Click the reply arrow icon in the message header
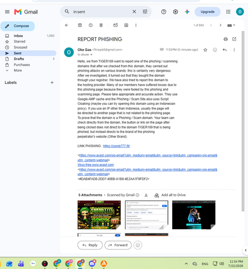Image resolution: width=248 pixels, height=269 pixels. pos(224,50)
